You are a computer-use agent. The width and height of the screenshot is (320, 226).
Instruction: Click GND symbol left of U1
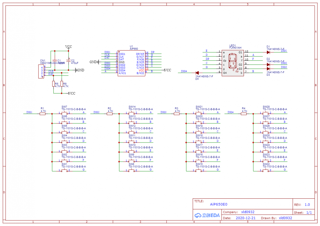(x=94, y=62)
